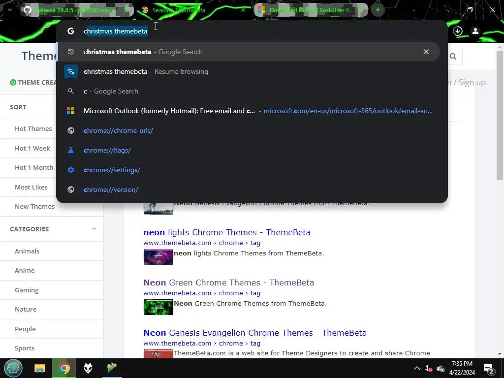Open the Sports category

pyautogui.click(x=25, y=348)
